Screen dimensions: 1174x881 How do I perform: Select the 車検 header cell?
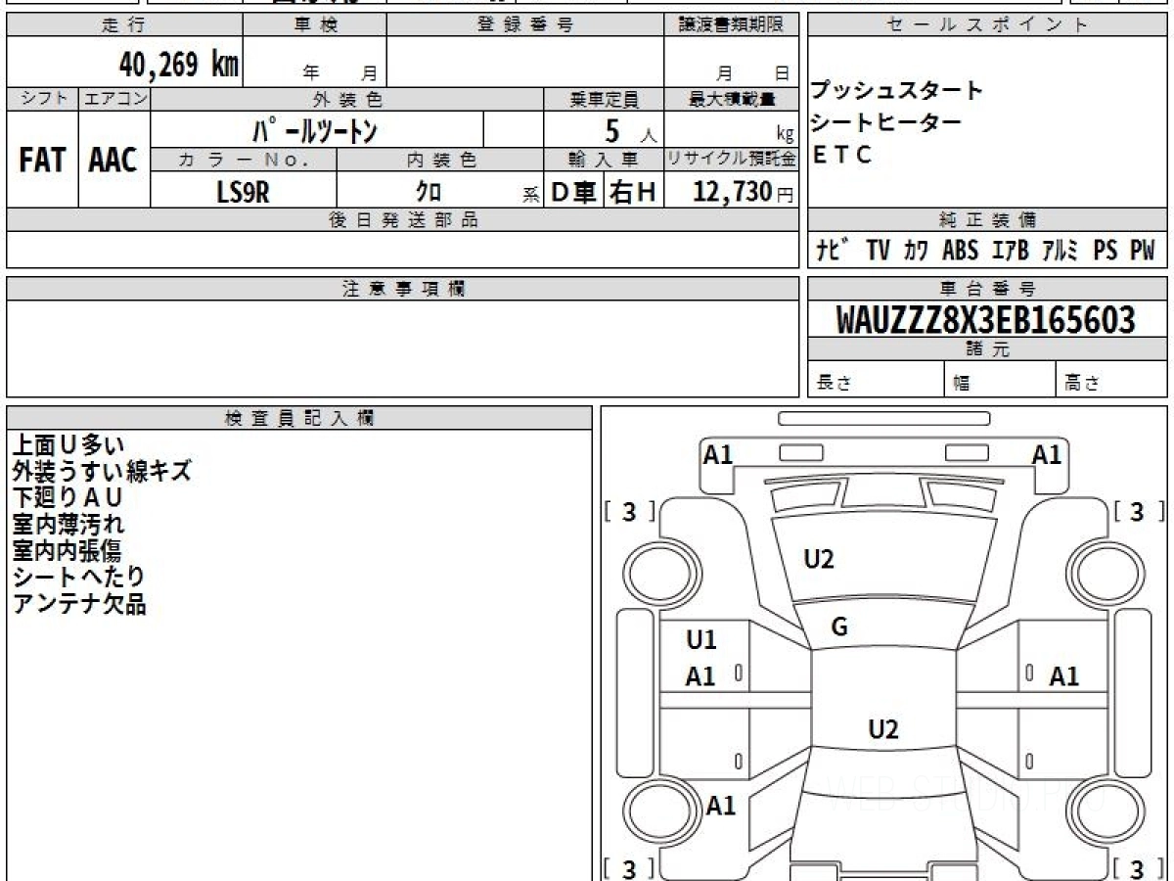click(x=315, y=25)
